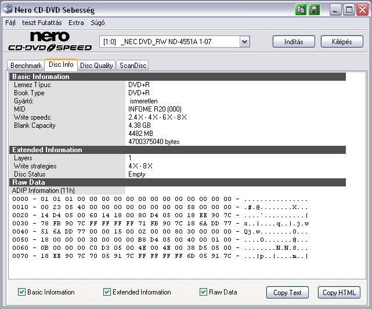Screen dimensions: 372x309
Task: Click the raw data row 0000
Action: pyautogui.click(x=160, y=199)
